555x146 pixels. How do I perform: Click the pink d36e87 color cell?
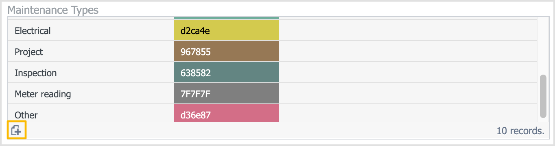[x=227, y=113]
